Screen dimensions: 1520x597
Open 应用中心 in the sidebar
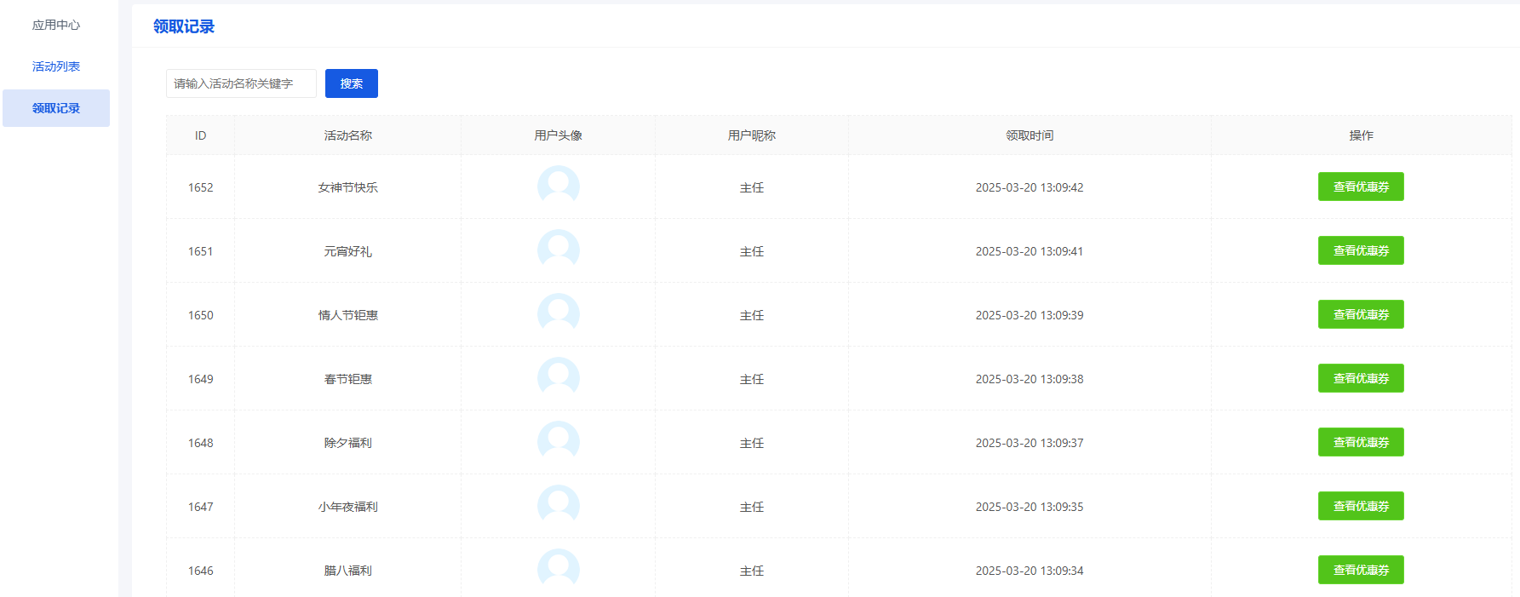click(x=56, y=25)
